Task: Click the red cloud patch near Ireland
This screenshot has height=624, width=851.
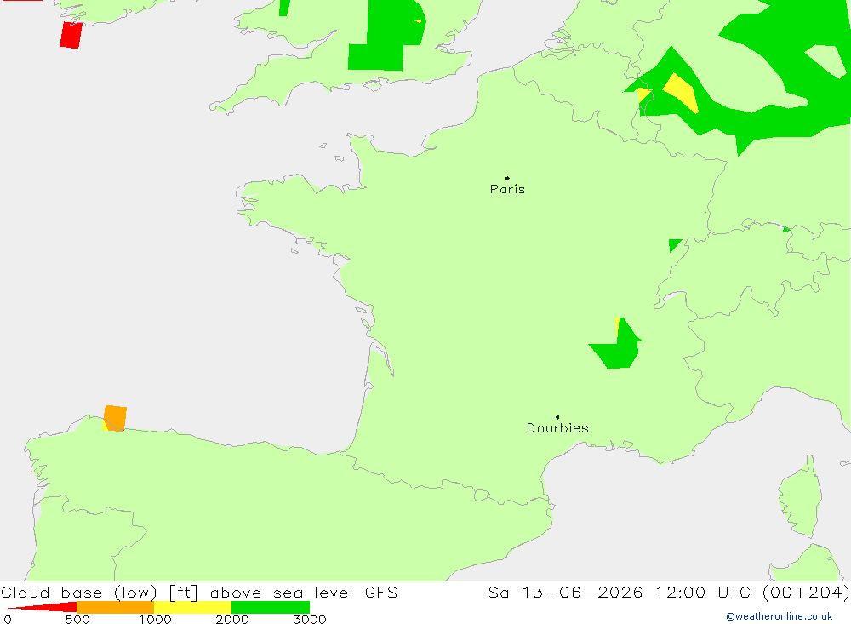Action: (x=71, y=35)
